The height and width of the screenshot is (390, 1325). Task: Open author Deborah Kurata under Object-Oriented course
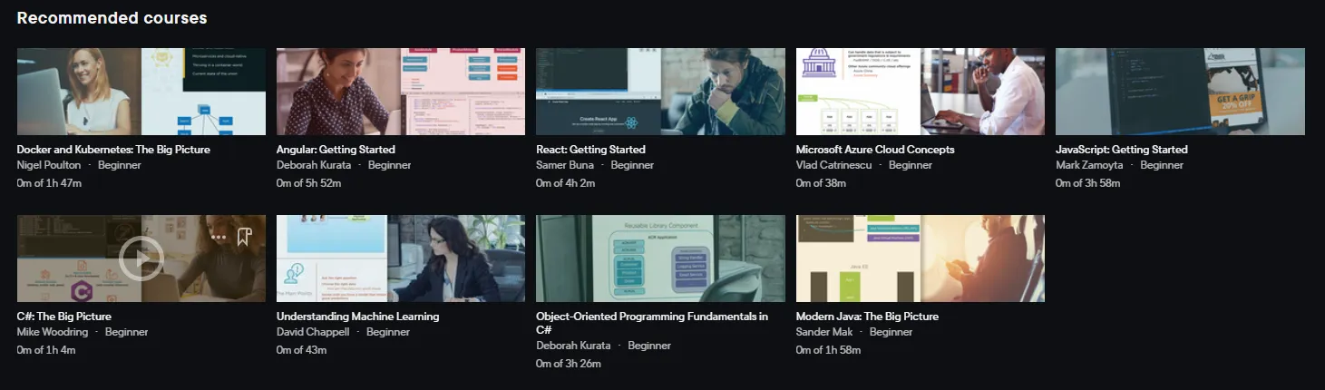(573, 346)
